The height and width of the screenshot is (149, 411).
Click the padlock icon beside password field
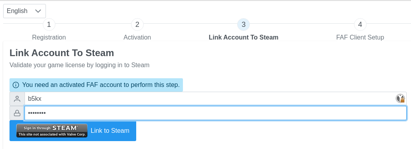[x=17, y=113]
